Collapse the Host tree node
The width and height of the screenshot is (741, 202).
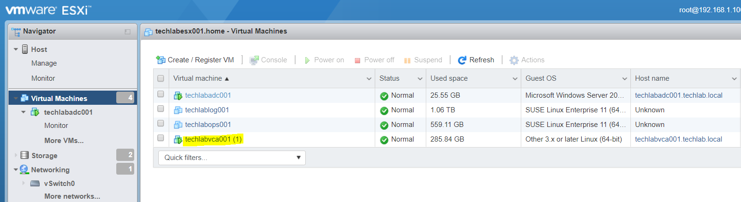click(x=16, y=49)
